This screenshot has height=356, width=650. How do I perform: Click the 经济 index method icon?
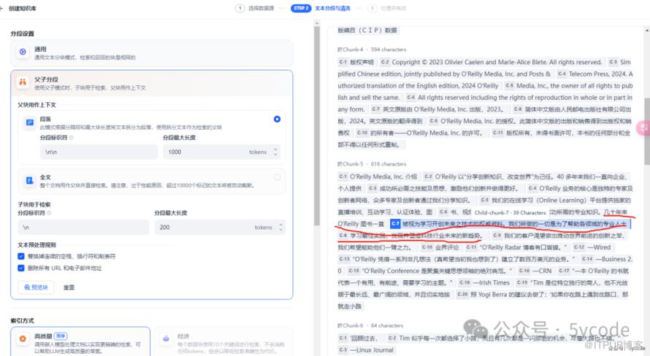pos(166,338)
